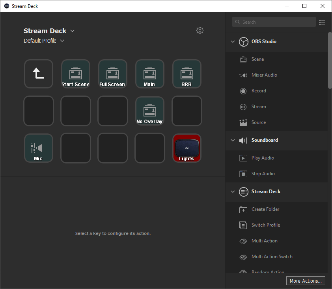Click the Stream action icon
Screen dimensions: 332x289
click(243, 107)
